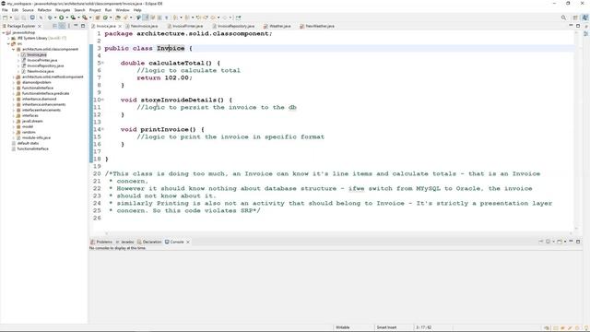Click the Last Edit Location icon
Viewport: 590px width, 332px height.
tap(198, 18)
